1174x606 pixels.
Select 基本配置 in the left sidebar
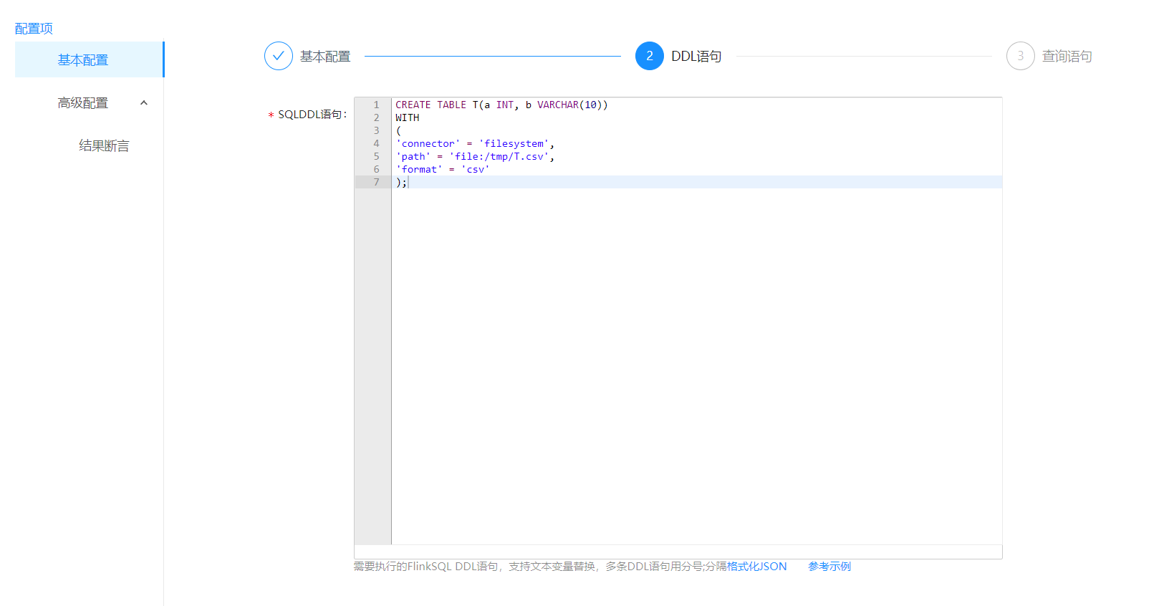click(83, 60)
